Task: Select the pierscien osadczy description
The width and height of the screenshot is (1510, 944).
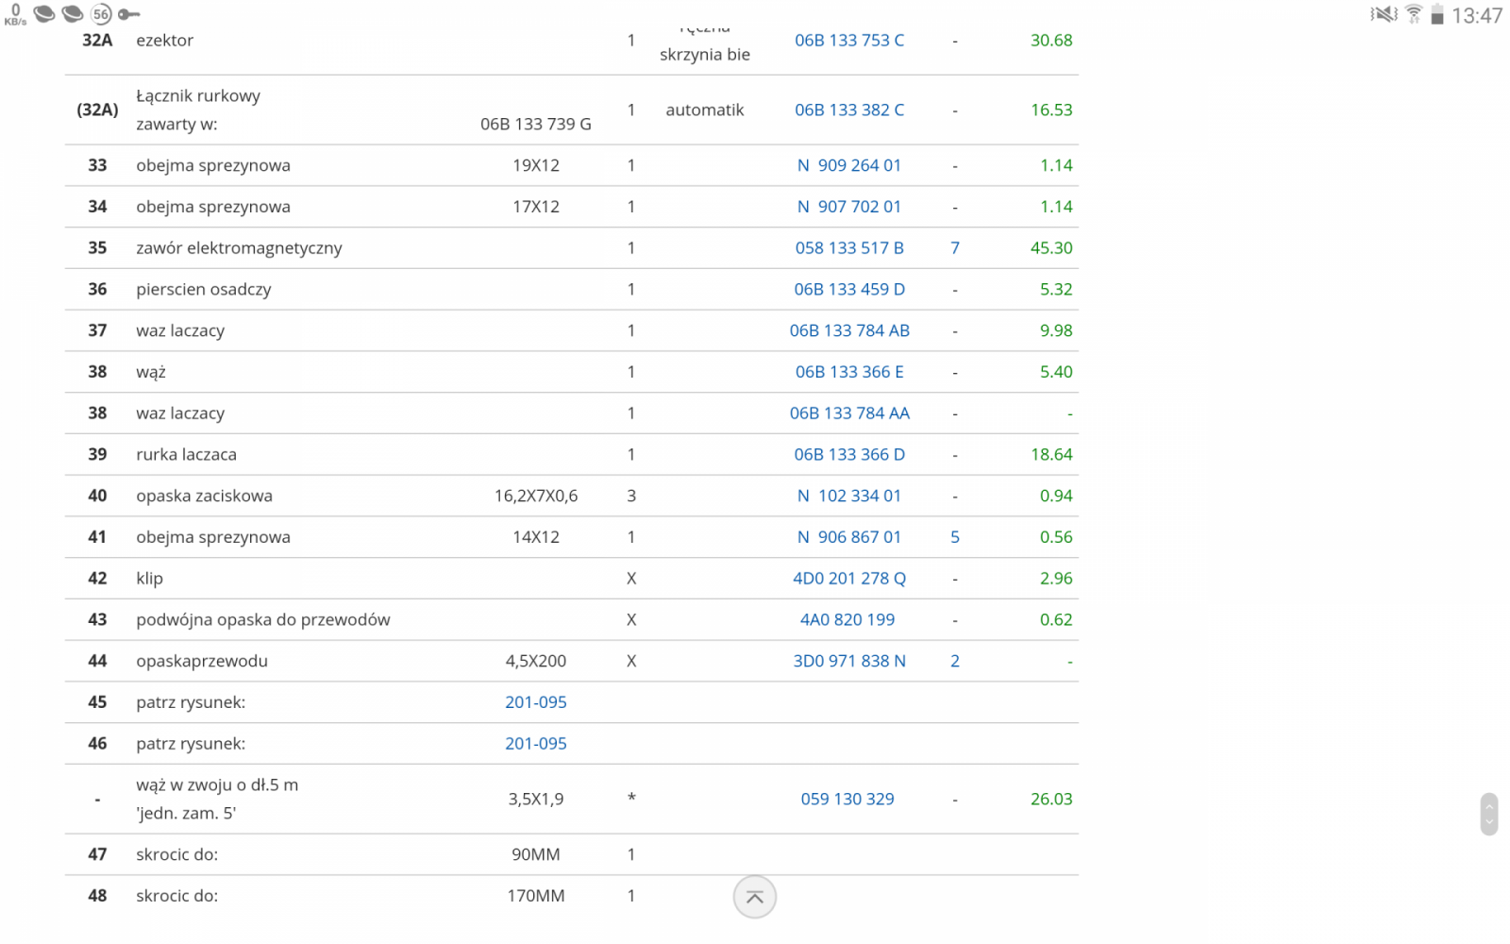Action: tap(204, 290)
